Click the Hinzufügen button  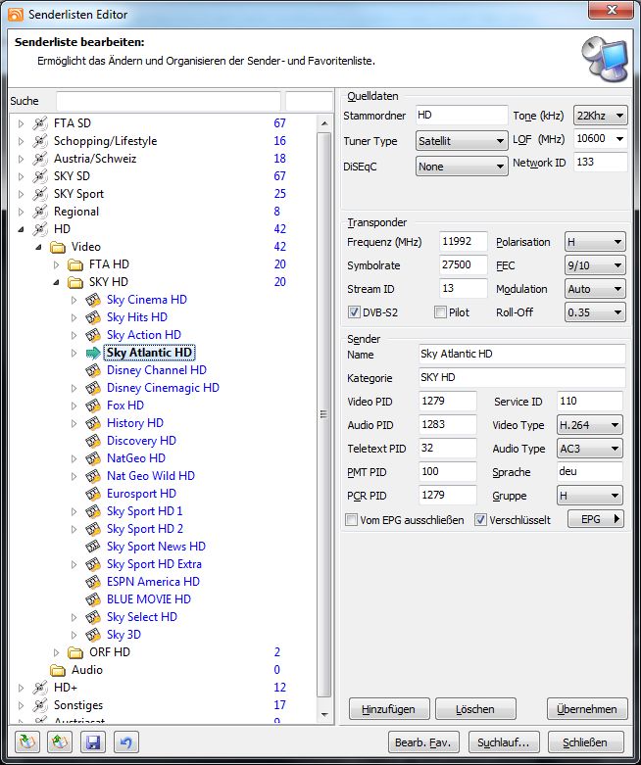pyautogui.click(x=388, y=709)
